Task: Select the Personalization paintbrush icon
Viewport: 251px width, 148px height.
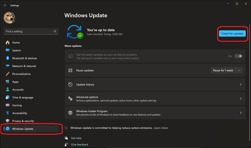Action: (x=8, y=74)
